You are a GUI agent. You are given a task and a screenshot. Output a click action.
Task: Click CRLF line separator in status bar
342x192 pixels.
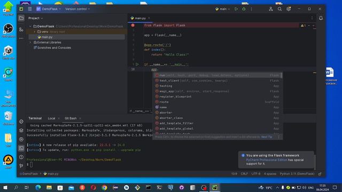click(244, 174)
